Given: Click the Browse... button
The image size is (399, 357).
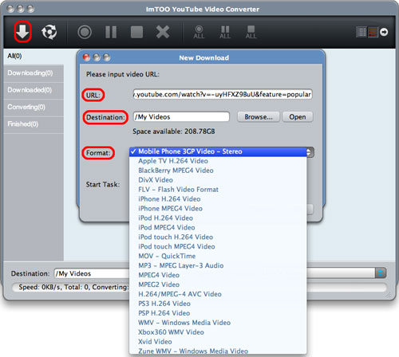Looking at the screenshot, I should pos(259,117).
